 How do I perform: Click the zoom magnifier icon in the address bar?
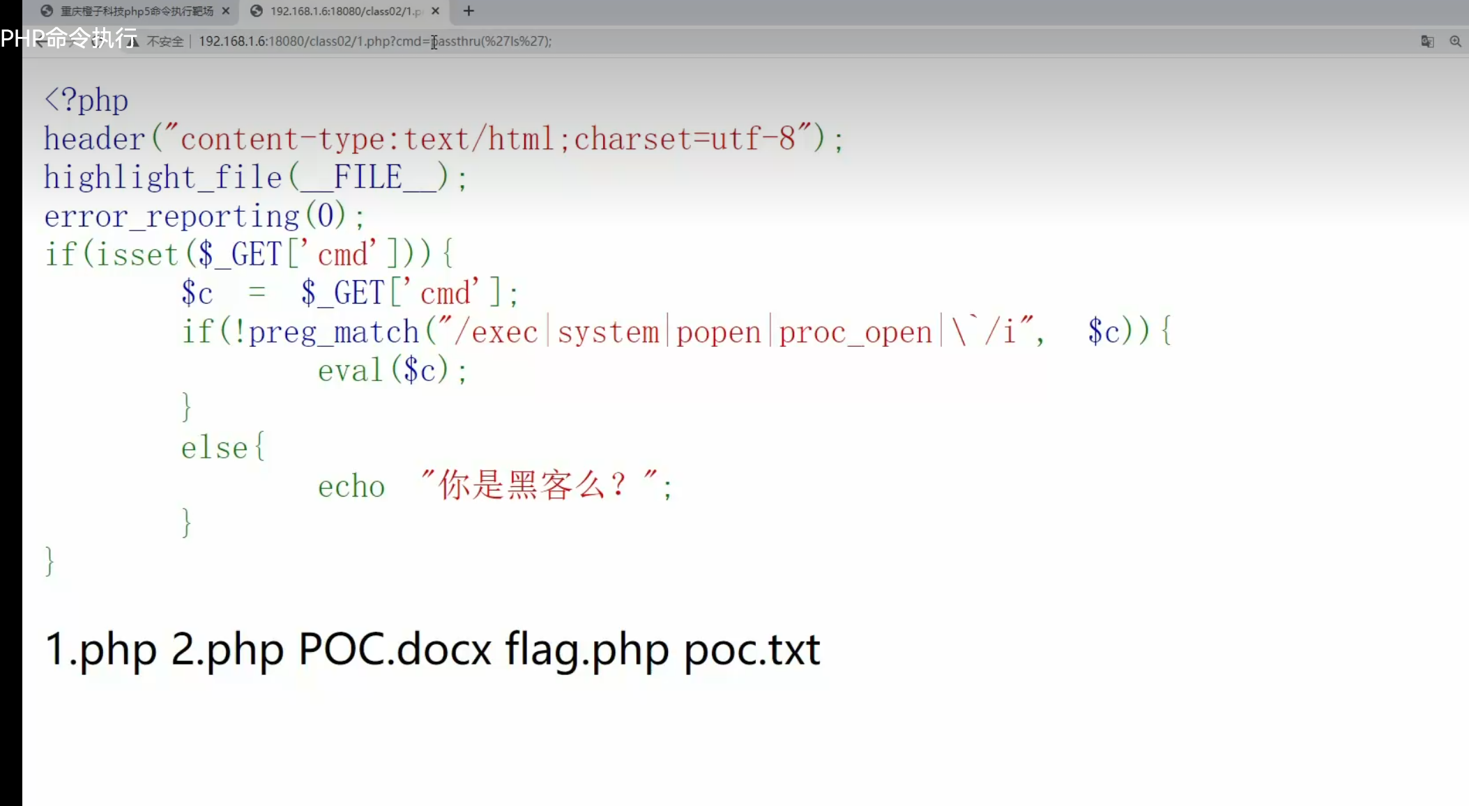(x=1455, y=42)
